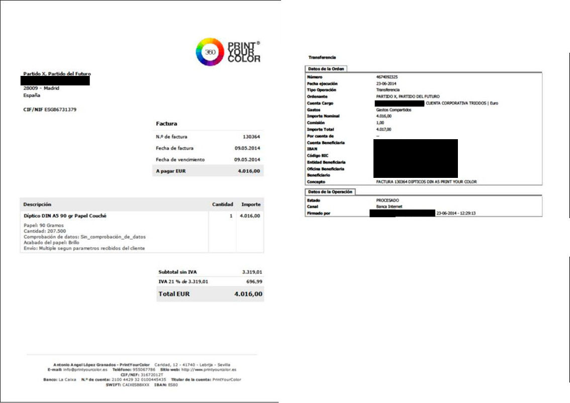The image size is (570, 403).
Task: Click the 'Por cuenta de' label
Action: pyautogui.click(x=320, y=136)
